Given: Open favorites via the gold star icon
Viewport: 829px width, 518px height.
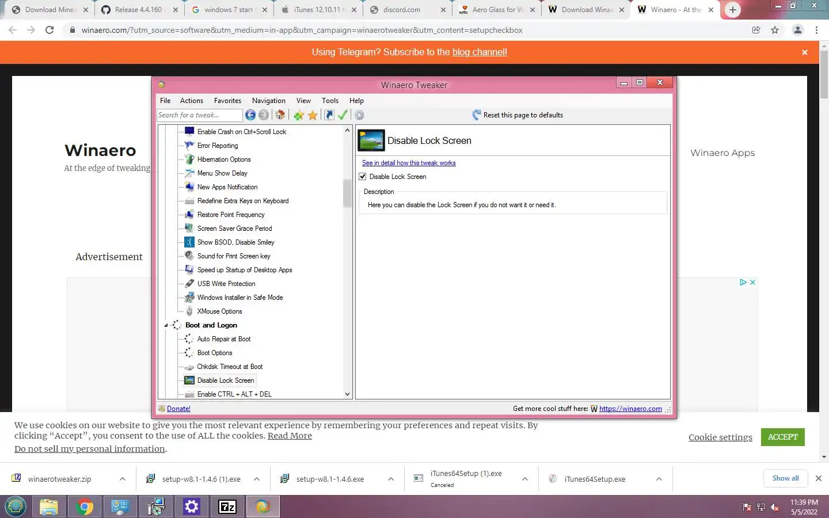Looking at the screenshot, I should click(x=313, y=115).
